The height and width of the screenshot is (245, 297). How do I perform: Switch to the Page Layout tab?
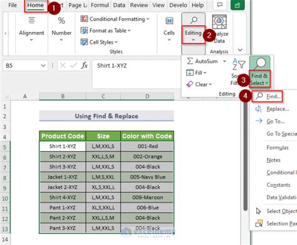point(78,5)
